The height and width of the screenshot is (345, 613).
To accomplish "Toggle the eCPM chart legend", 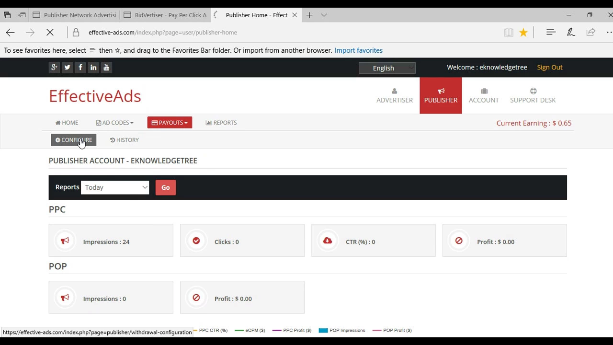I will (250, 330).
